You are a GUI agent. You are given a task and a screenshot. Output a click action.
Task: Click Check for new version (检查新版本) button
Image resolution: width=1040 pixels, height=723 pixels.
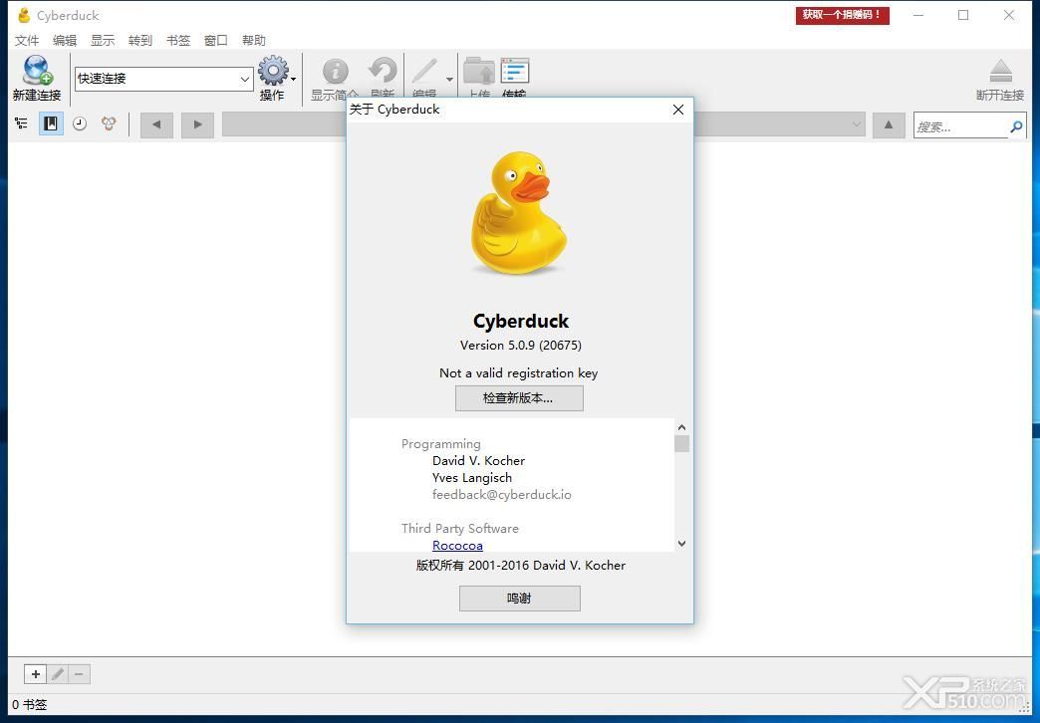(x=519, y=398)
